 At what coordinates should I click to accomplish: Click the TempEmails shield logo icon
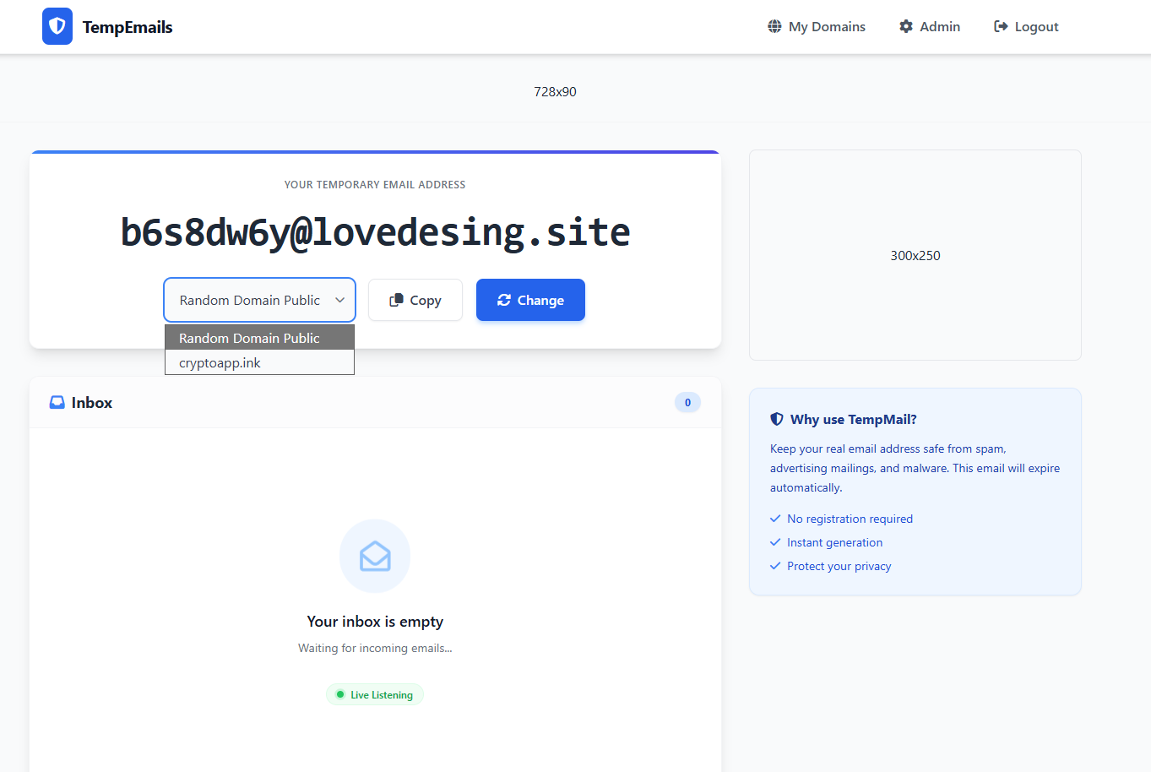click(57, 26)
